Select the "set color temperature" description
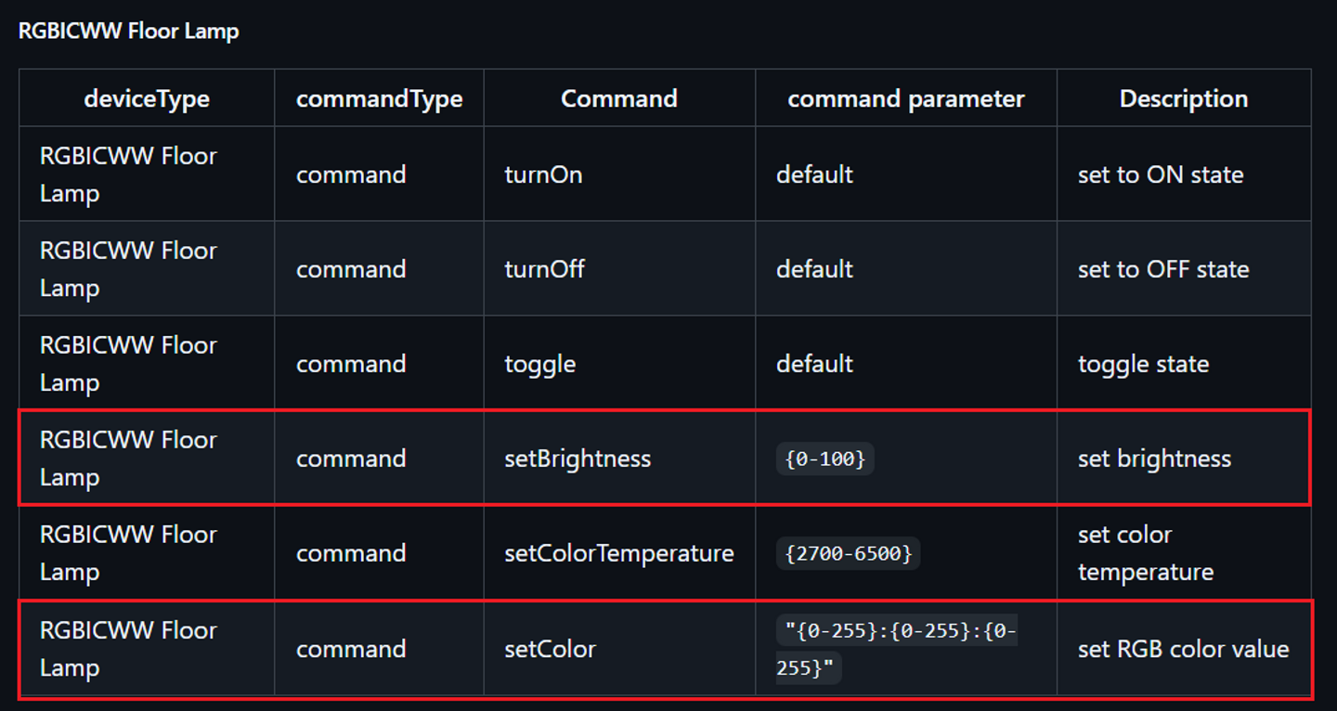The height and width of the screenshot is (711, 1337). click(x=1146, y=553)
